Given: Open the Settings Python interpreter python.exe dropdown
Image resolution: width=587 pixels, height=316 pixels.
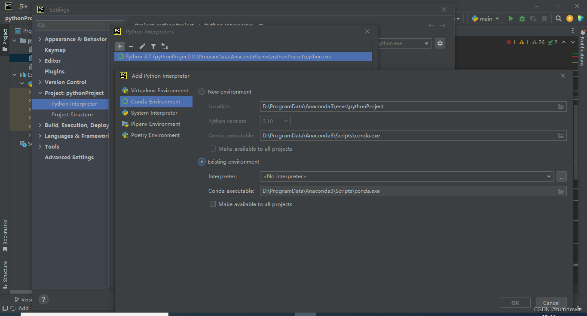Looking at the screenshot, I should [x=403, y=43].
